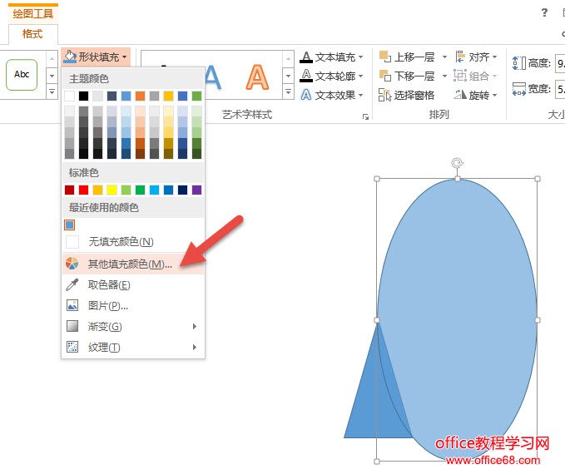Select the light blue standard color
565x474 pixels.
point(154,190)
